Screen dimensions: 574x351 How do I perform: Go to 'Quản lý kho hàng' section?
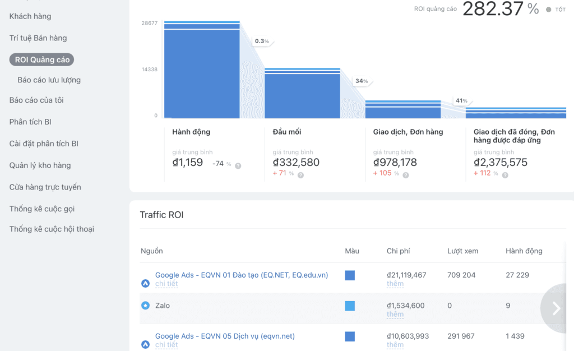pos(40,165)
